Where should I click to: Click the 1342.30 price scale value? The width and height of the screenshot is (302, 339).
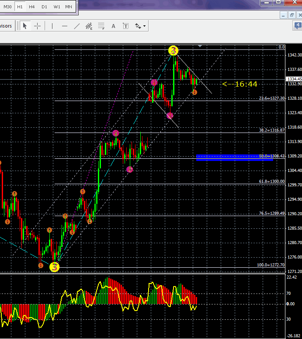pos(295,55)
